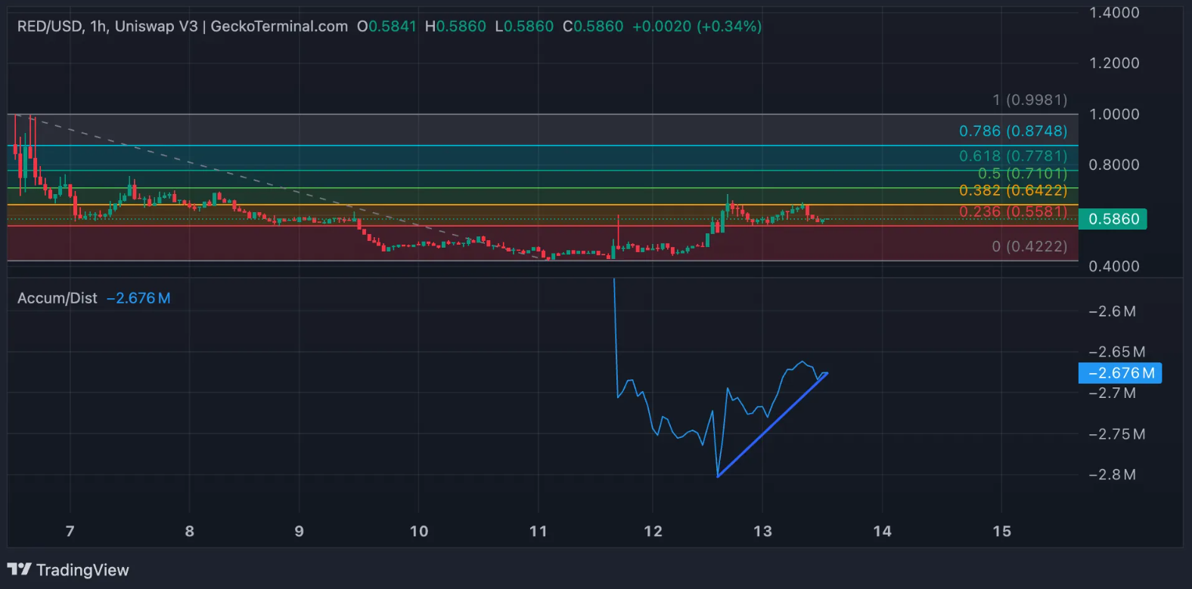Click the open value O0.5841
This screenshot has height=589, width=1192.
point(386,26)
